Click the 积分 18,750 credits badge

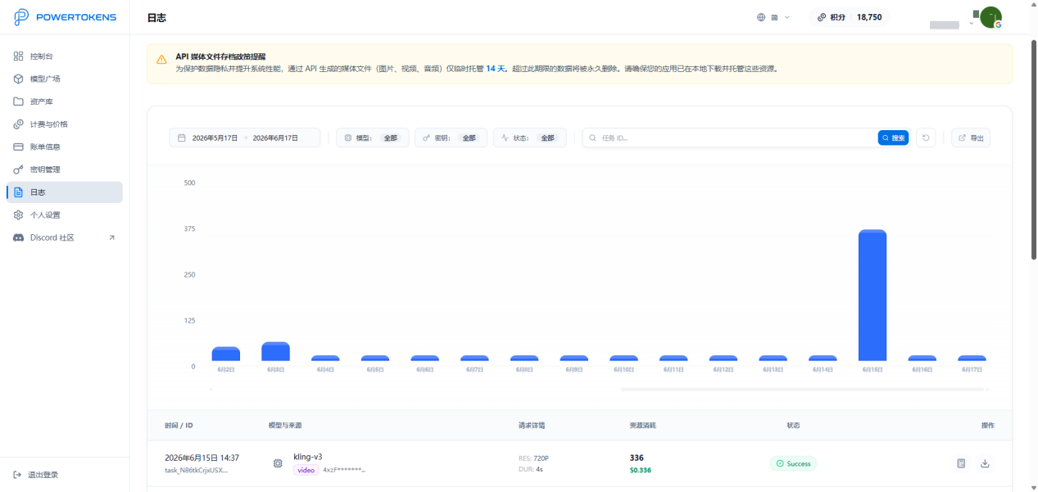point(850,17)
